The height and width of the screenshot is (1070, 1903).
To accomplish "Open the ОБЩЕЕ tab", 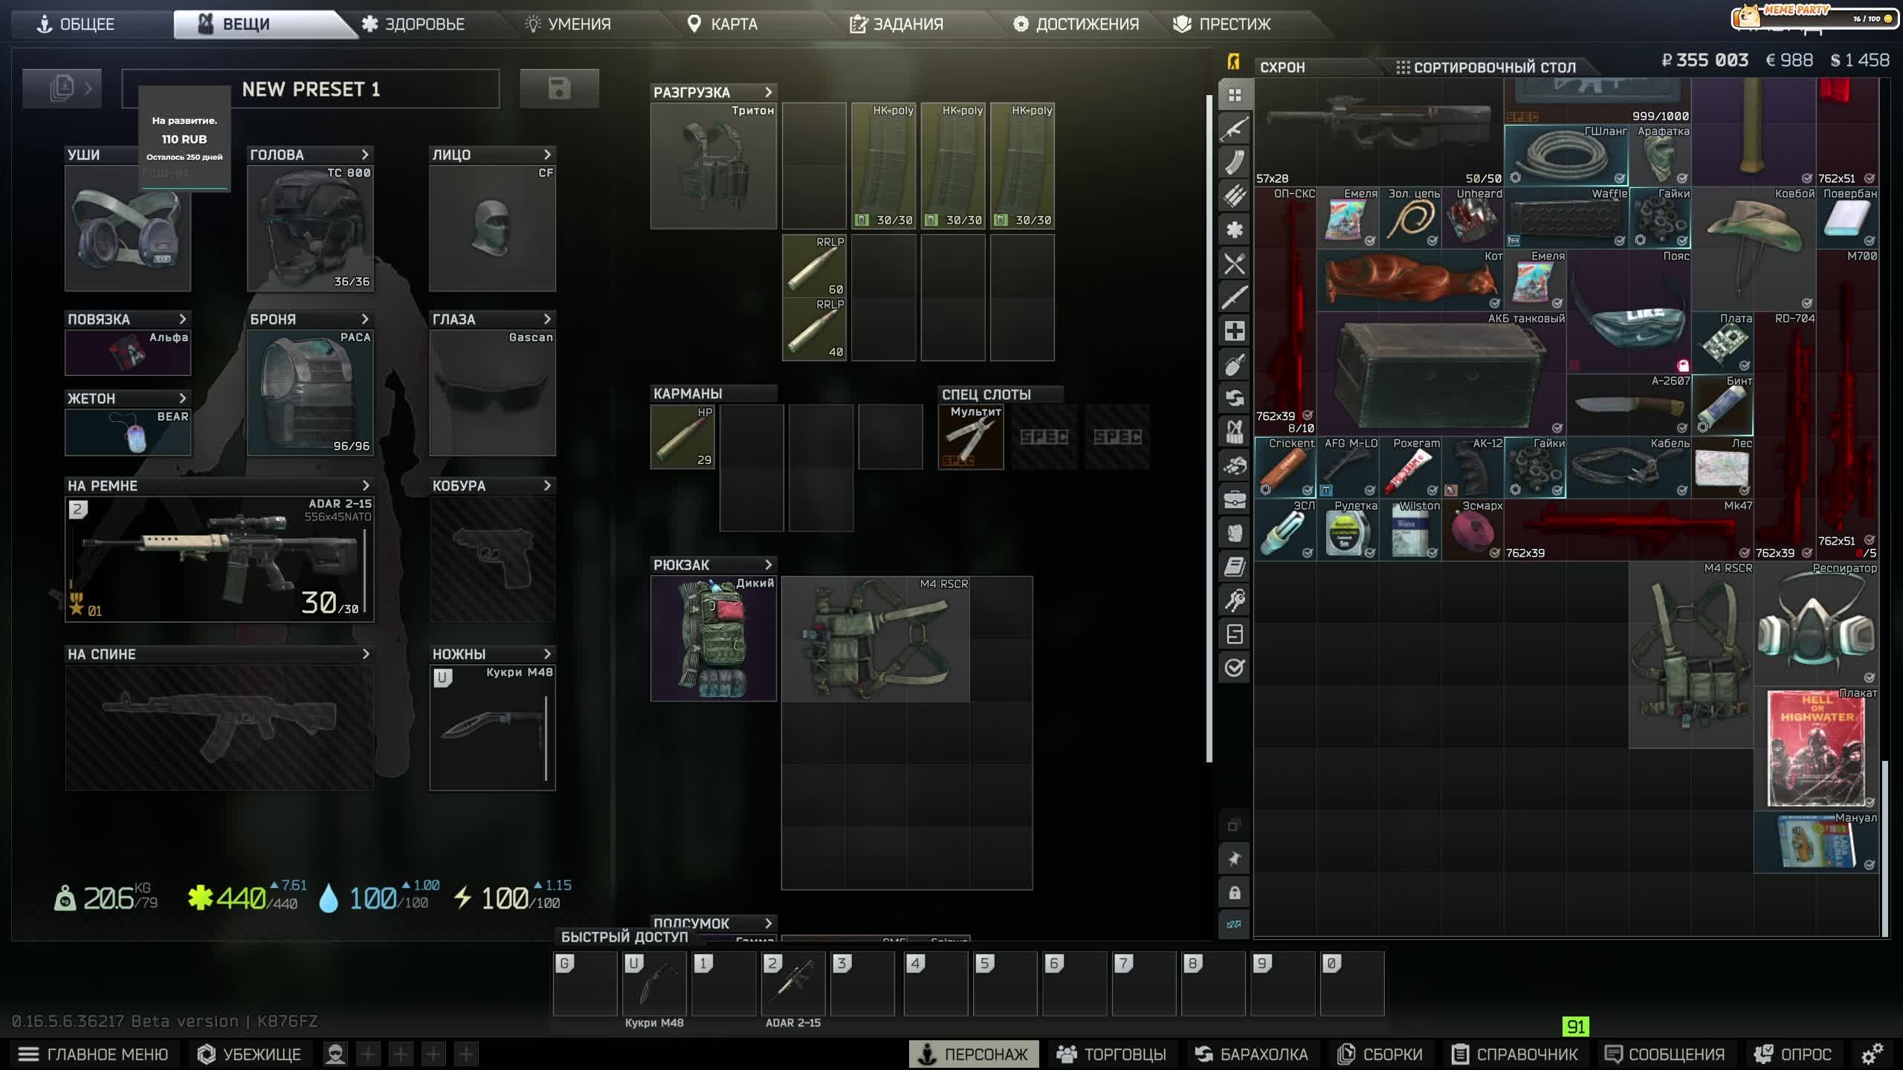I will coord(76,24).
